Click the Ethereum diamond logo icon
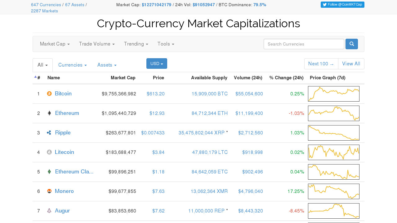 [x=49, y=113]
